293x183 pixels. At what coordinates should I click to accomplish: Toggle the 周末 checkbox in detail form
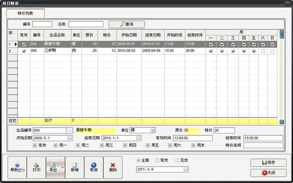(194, 146)
